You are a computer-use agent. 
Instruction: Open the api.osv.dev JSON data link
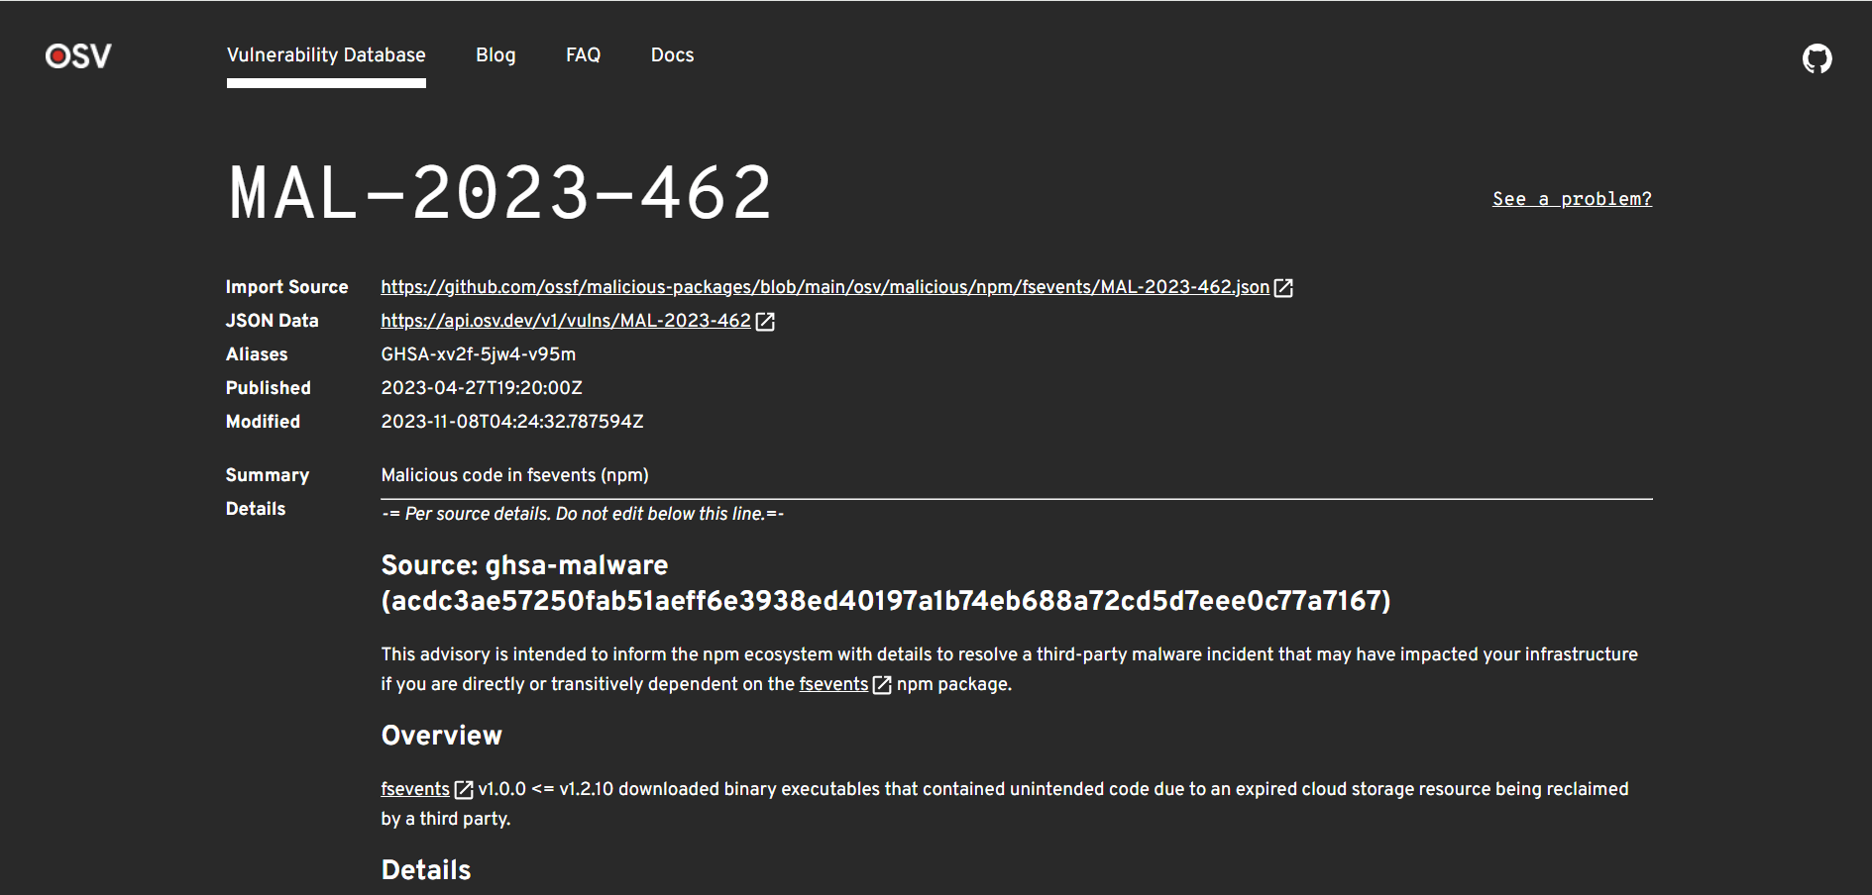[566, 321]
